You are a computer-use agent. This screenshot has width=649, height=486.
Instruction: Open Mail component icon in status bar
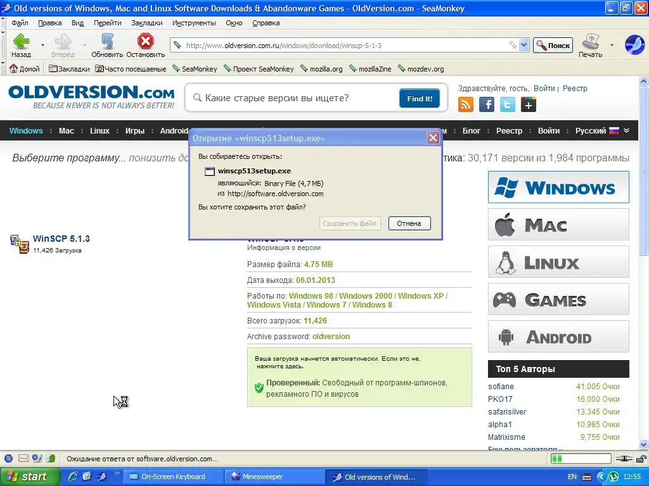click(x=23, y=458)
